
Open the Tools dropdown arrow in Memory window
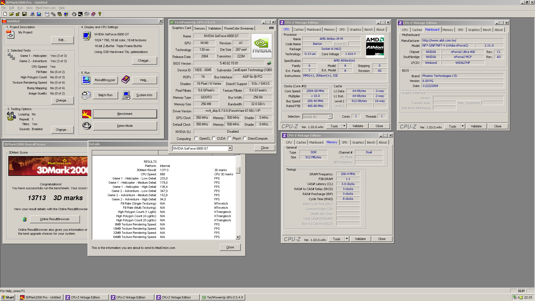coord(347,239)
